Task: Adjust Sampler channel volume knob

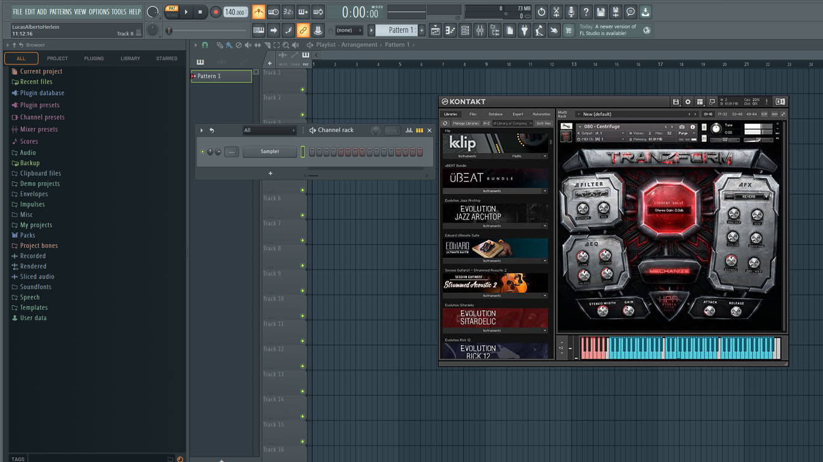Action: coord(218,152)
